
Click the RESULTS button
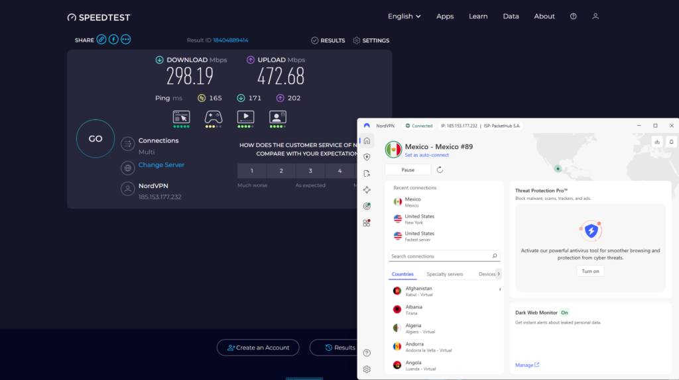tap(328, 40)
